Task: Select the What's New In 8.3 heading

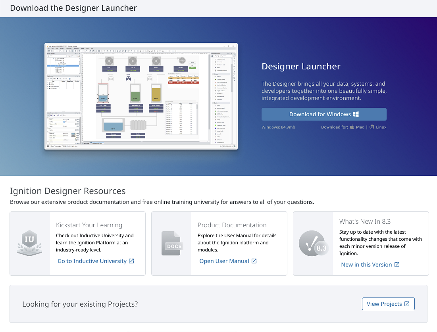Action: pos(365,221)
